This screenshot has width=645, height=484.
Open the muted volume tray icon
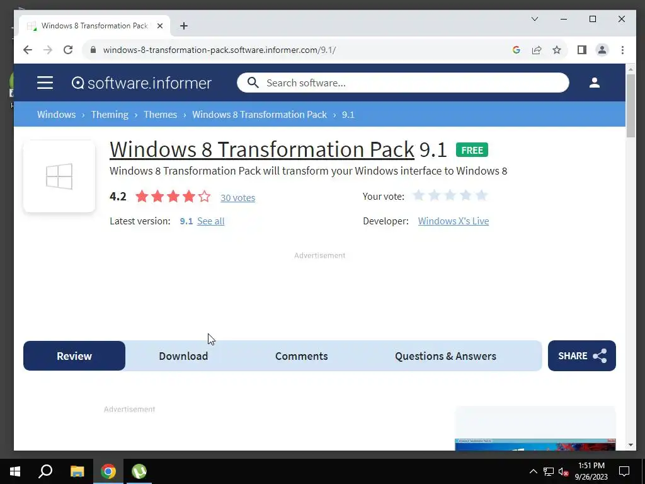563,471
